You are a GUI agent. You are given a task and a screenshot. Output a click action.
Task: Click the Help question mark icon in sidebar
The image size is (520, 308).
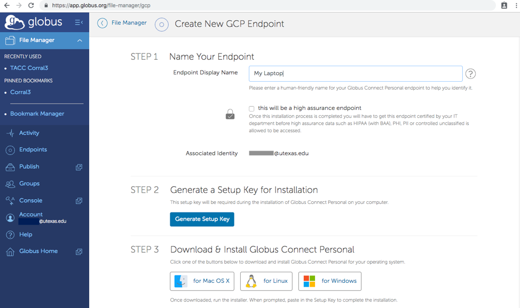point(10,235)
